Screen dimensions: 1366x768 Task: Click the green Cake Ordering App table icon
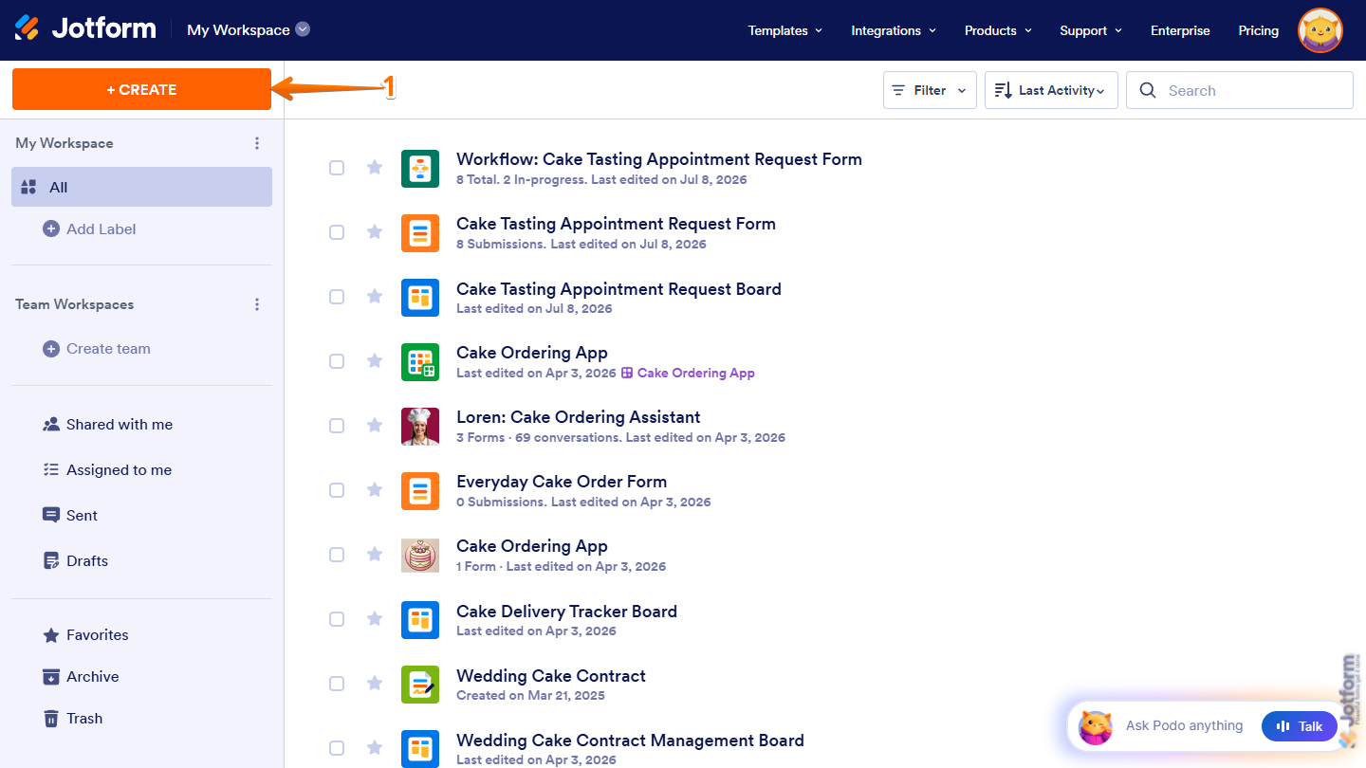click(420, 362)
